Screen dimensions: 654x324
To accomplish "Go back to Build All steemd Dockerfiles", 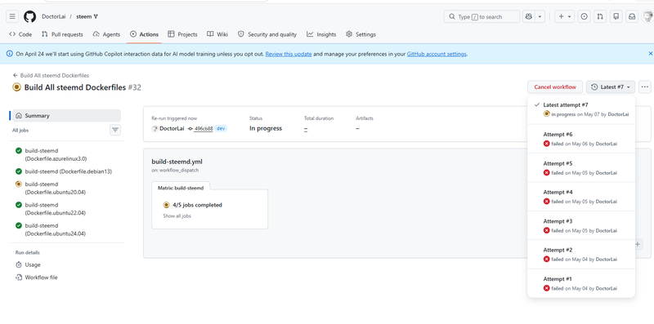I will coord(51,75).
